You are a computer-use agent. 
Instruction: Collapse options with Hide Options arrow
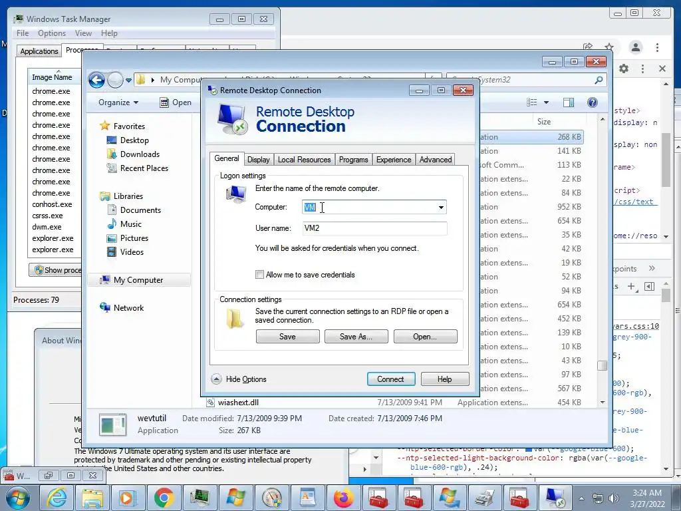216,379
